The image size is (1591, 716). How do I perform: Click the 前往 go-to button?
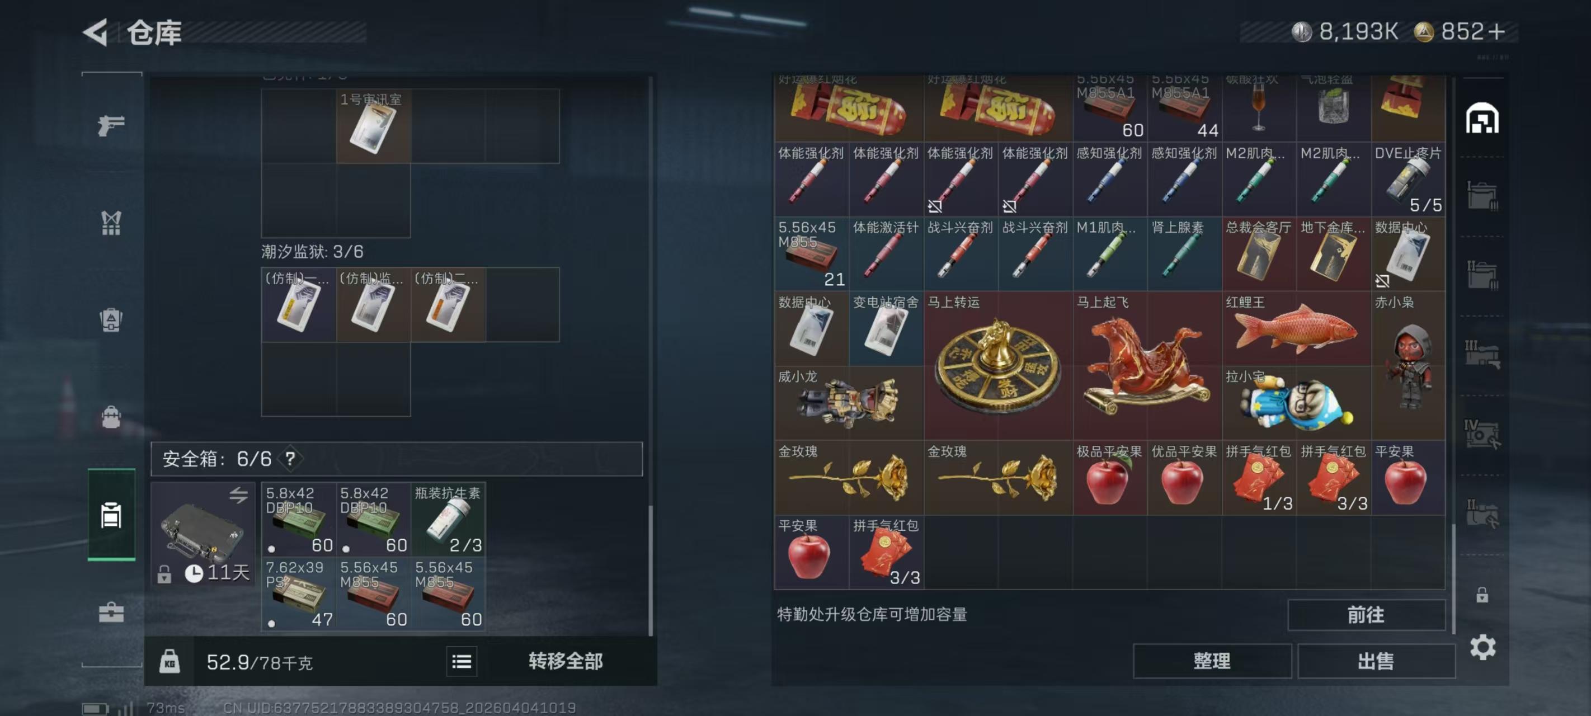click(1366, 615)
